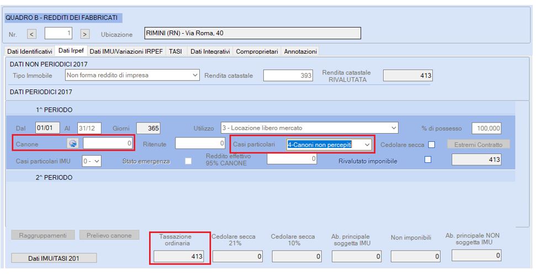Viewport: 536px width, 275px height.
Task: Open the Annotazioni tab
Action: pos(300,51)
